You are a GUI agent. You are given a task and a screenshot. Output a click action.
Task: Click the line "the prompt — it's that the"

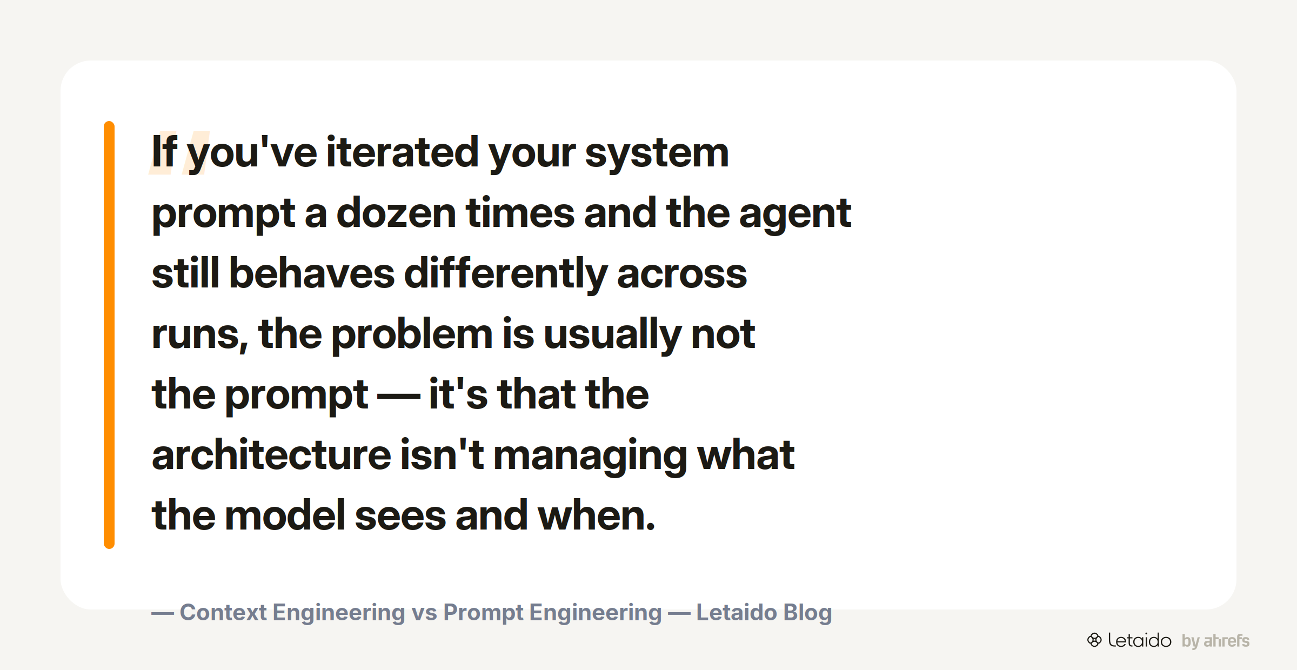click(x=400, y=396)
